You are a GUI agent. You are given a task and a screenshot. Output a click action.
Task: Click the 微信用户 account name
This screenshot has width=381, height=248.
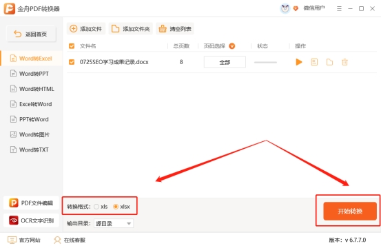(x=314, y=8)
